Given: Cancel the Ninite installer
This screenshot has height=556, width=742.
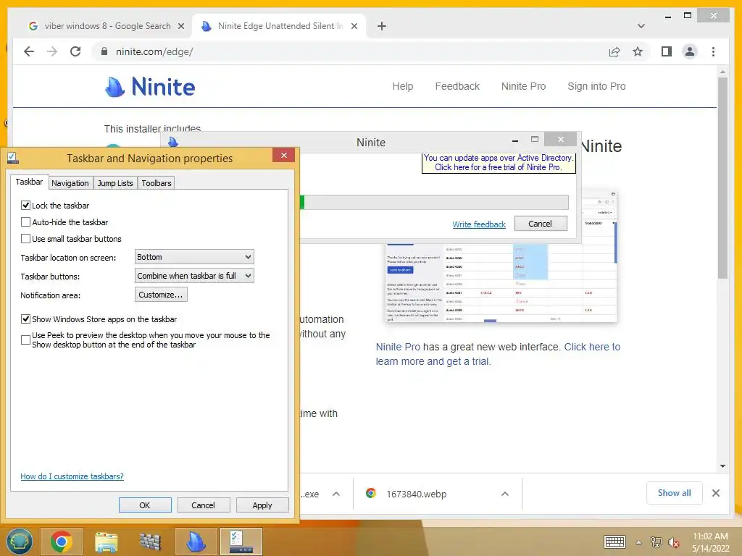Looking at the screenshot, I should point(541,224).
